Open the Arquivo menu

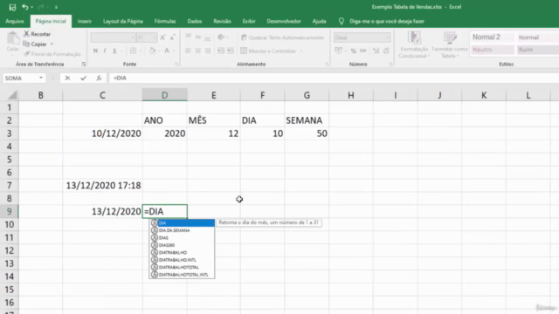pyautogui.click(x=15, y=21)
